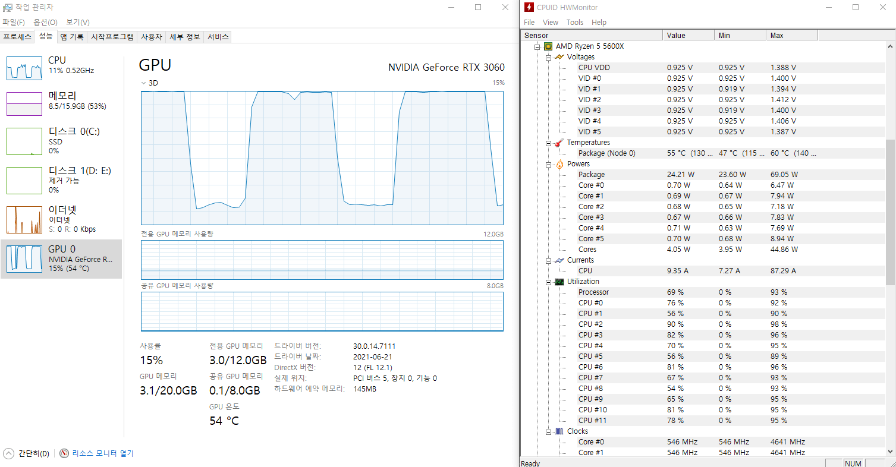
Task: Click the Min column header
Action: 740,36
